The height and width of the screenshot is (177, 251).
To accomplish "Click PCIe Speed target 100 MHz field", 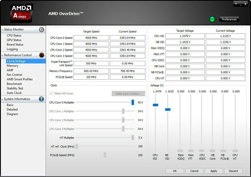I will click(x=91, y=77).
